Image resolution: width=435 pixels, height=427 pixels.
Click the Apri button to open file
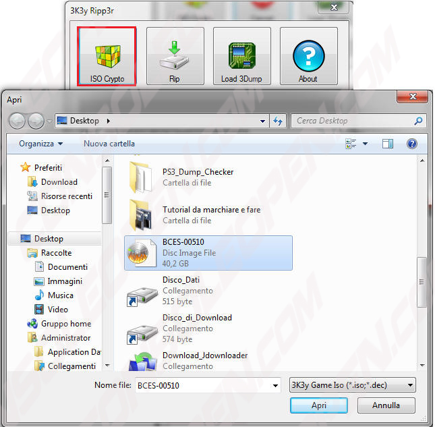coord(319,405)
